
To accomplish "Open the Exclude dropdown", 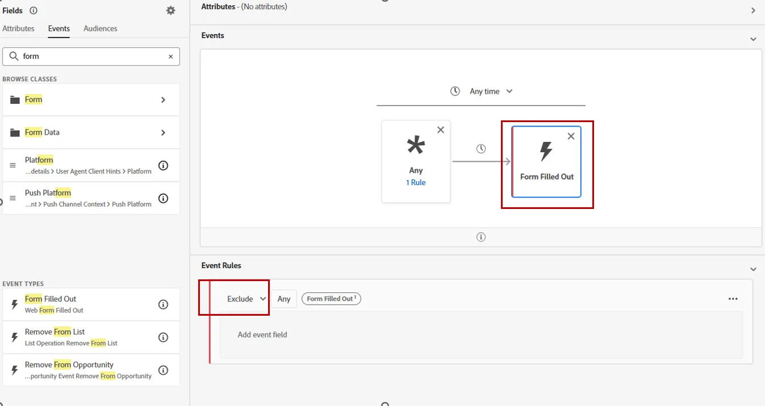I will pyautogui.click(x=246, y=299).
